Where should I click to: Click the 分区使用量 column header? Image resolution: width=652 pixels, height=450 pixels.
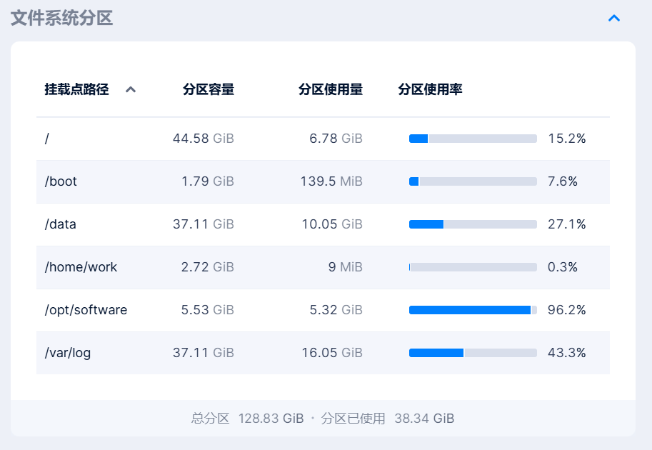[x=330, y=89]
